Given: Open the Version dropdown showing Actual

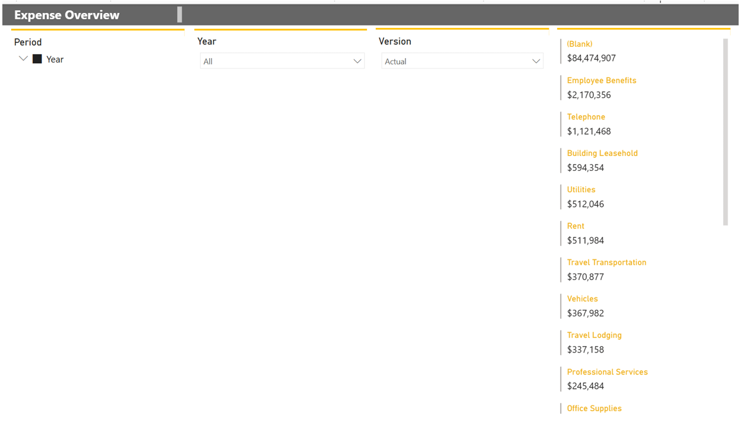Looking at the screenshot, I should click(x=462, y=61).
